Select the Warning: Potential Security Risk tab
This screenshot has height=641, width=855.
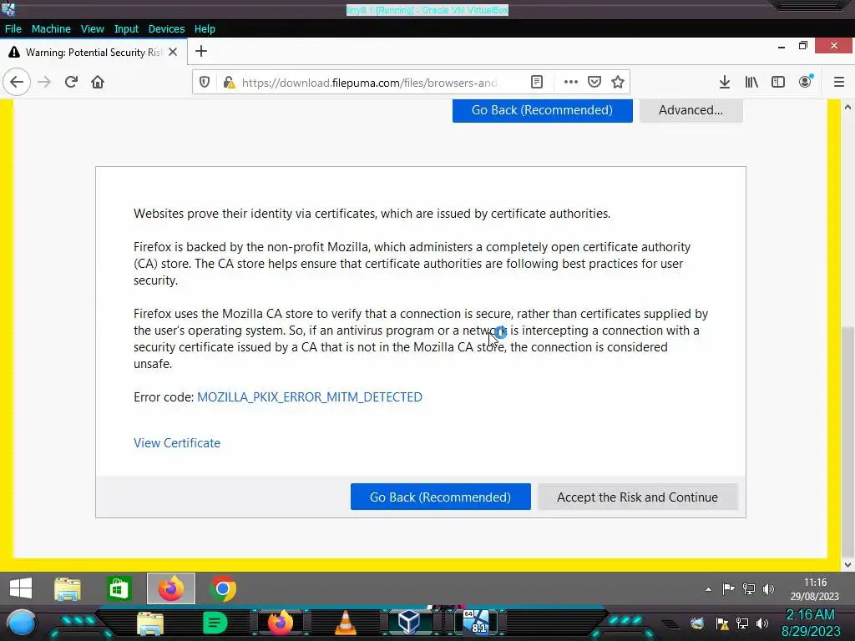[93, 53]
